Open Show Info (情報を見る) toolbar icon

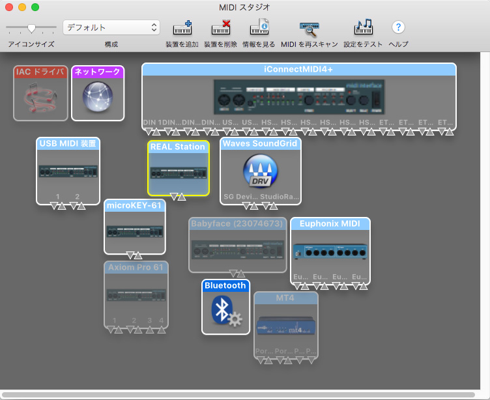[259, 27]
